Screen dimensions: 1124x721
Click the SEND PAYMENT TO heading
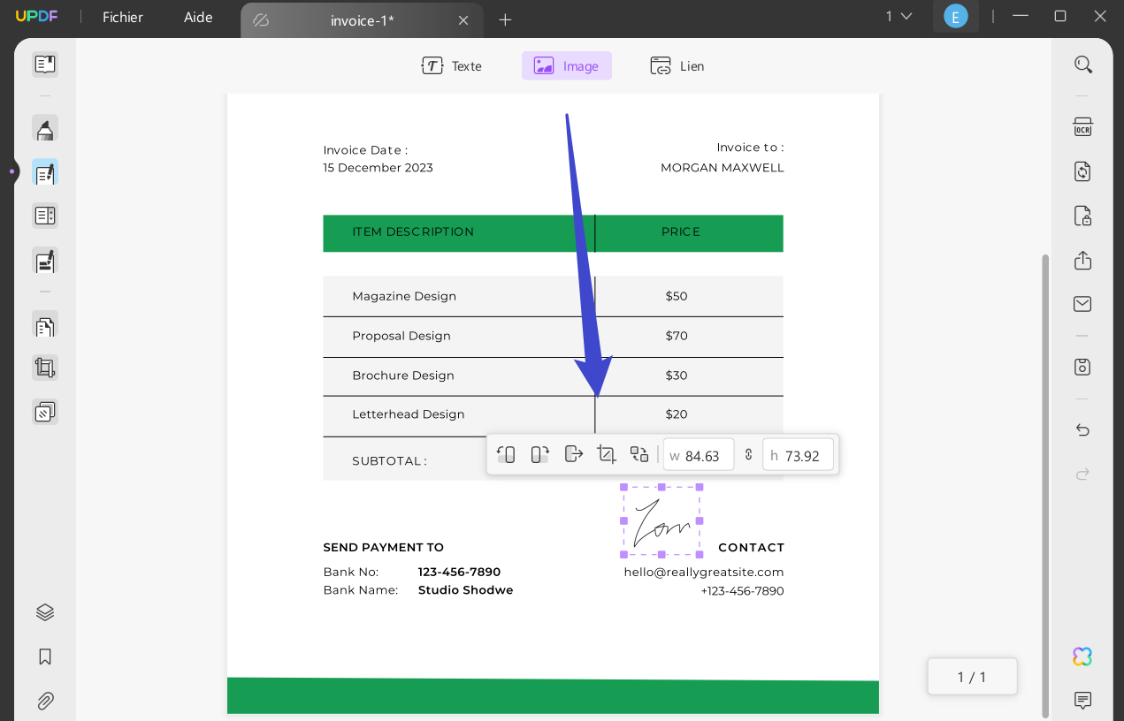click(x=384, y=548)
